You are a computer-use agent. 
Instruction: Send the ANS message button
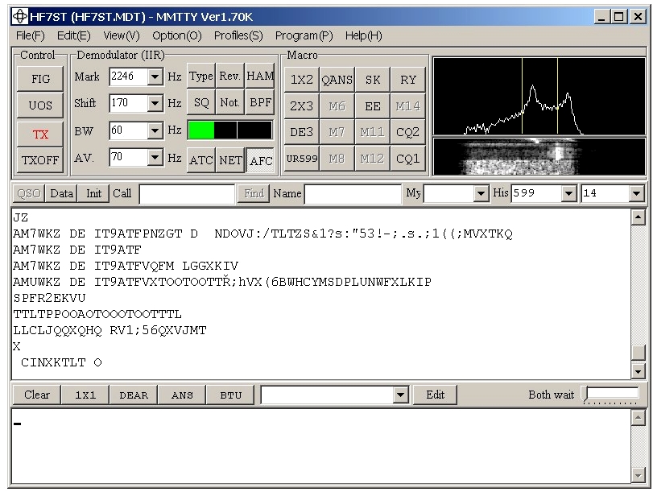click(182, 395)
